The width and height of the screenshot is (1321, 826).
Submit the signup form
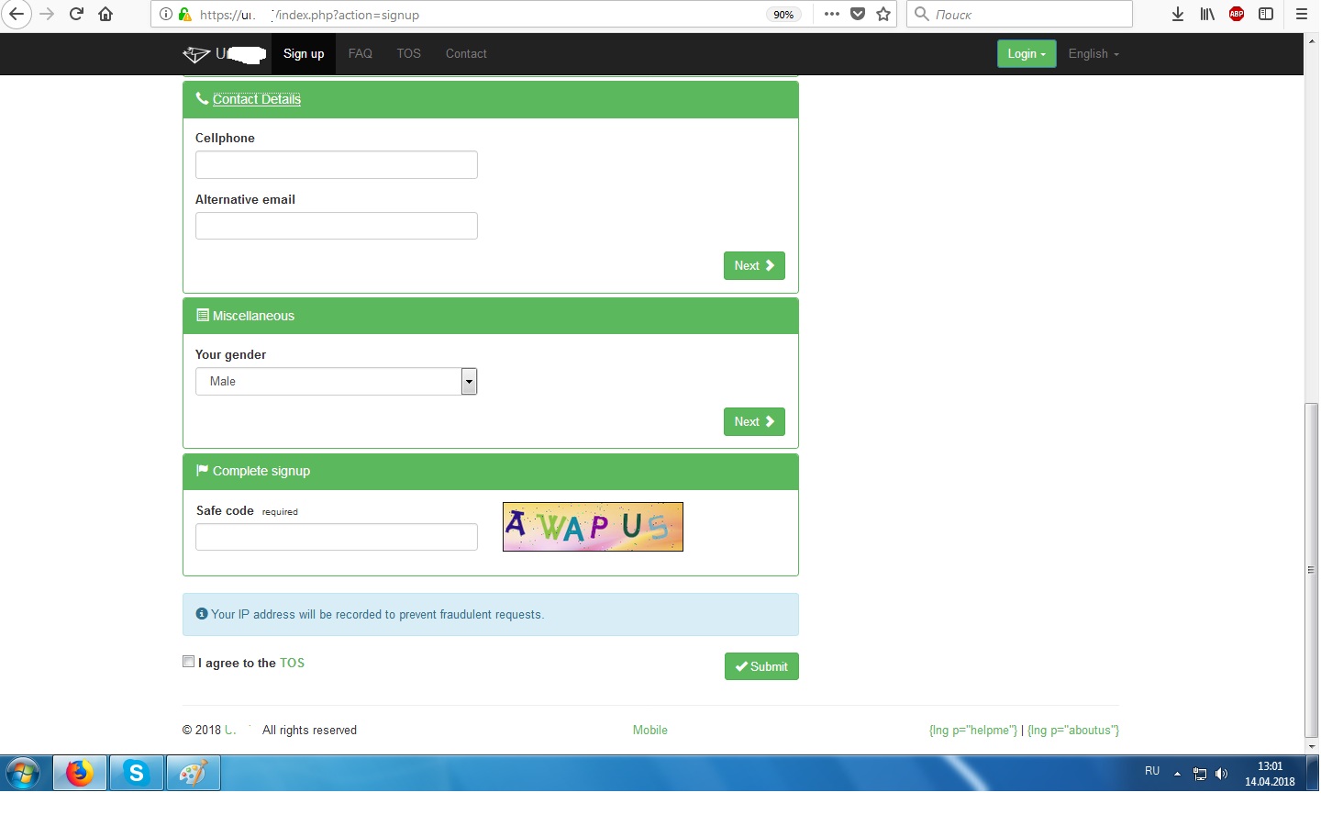761,666
